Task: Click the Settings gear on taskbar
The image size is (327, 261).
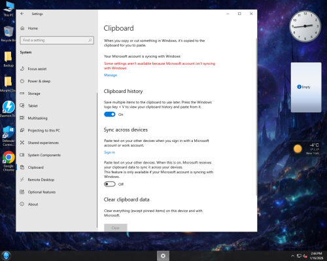Action: click(x=163, y=256)
